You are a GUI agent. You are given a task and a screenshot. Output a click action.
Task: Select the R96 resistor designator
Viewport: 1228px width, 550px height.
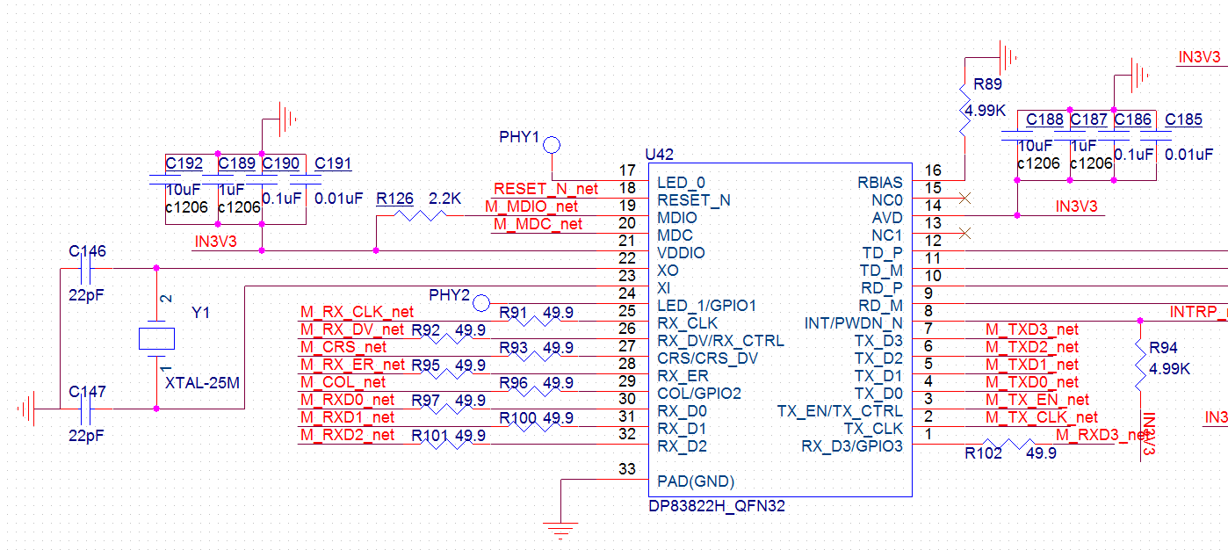click(513, 383)
